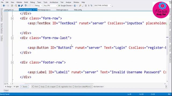Open the 212 % zoom dropdown
The image size is (172, 96).
(x=10, y=84)
